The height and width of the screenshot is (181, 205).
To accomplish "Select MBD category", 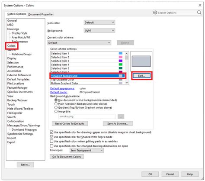I will tap(10, 25).
